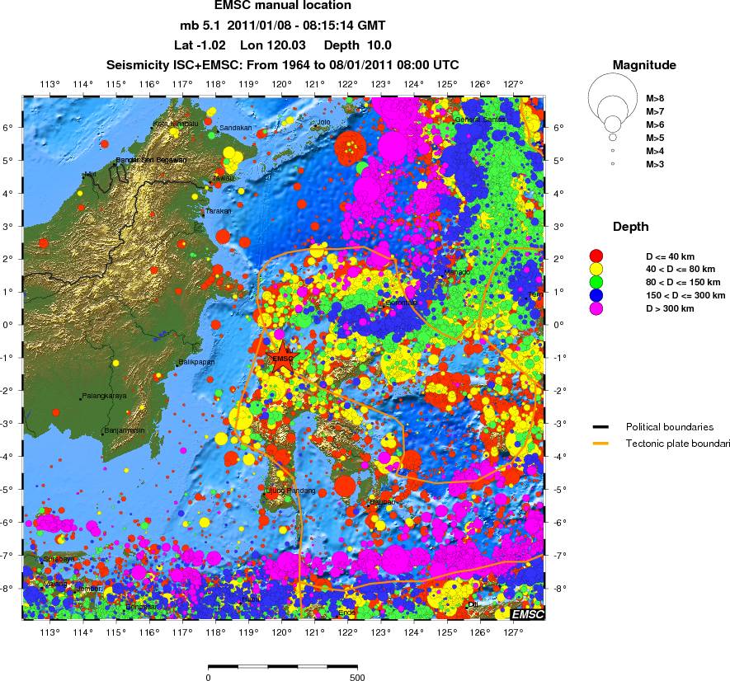730x681 pixels.
Task: Click the Ende city label
Action: point(346,613)
